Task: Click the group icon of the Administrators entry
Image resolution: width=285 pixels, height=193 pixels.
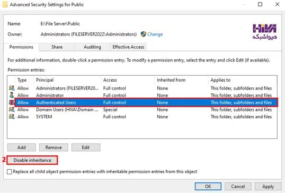Action: pos(12,88)
